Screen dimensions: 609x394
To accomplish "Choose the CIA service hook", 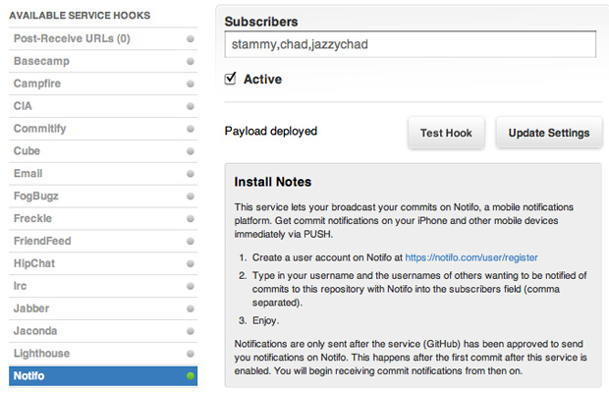I will [103, 106].
